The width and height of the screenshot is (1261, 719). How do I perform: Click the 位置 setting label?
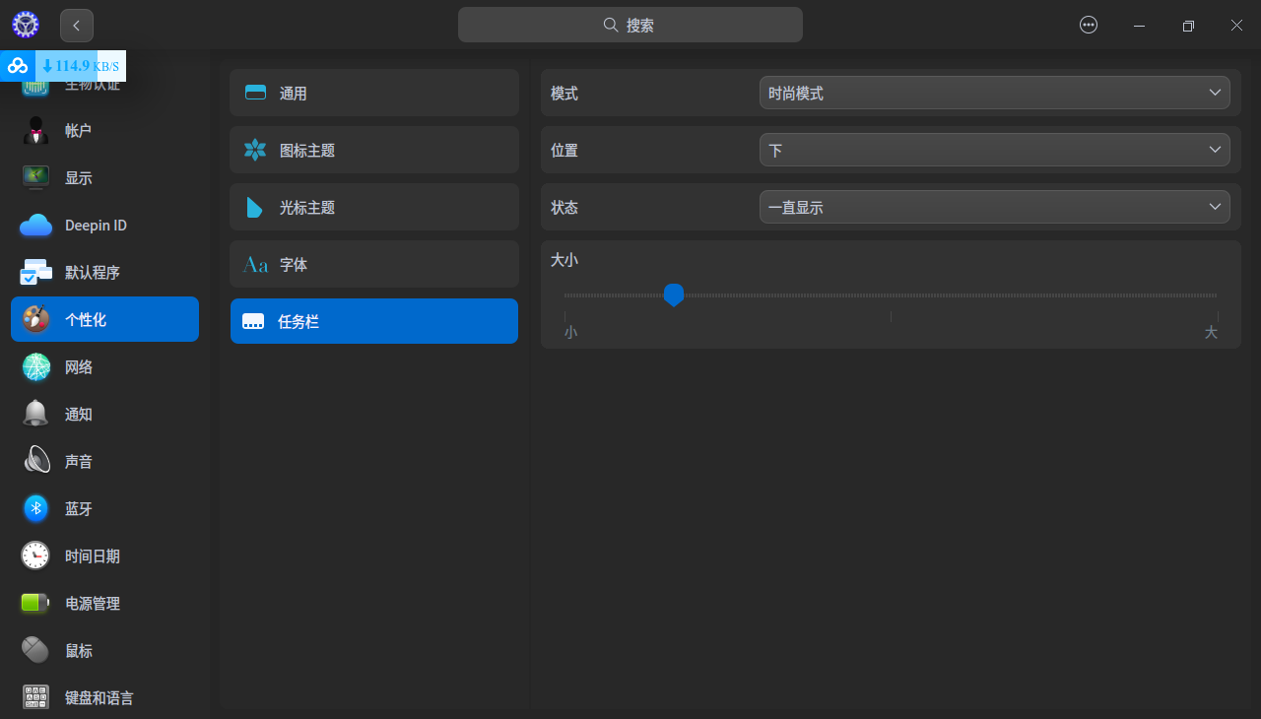coord(564,151)
